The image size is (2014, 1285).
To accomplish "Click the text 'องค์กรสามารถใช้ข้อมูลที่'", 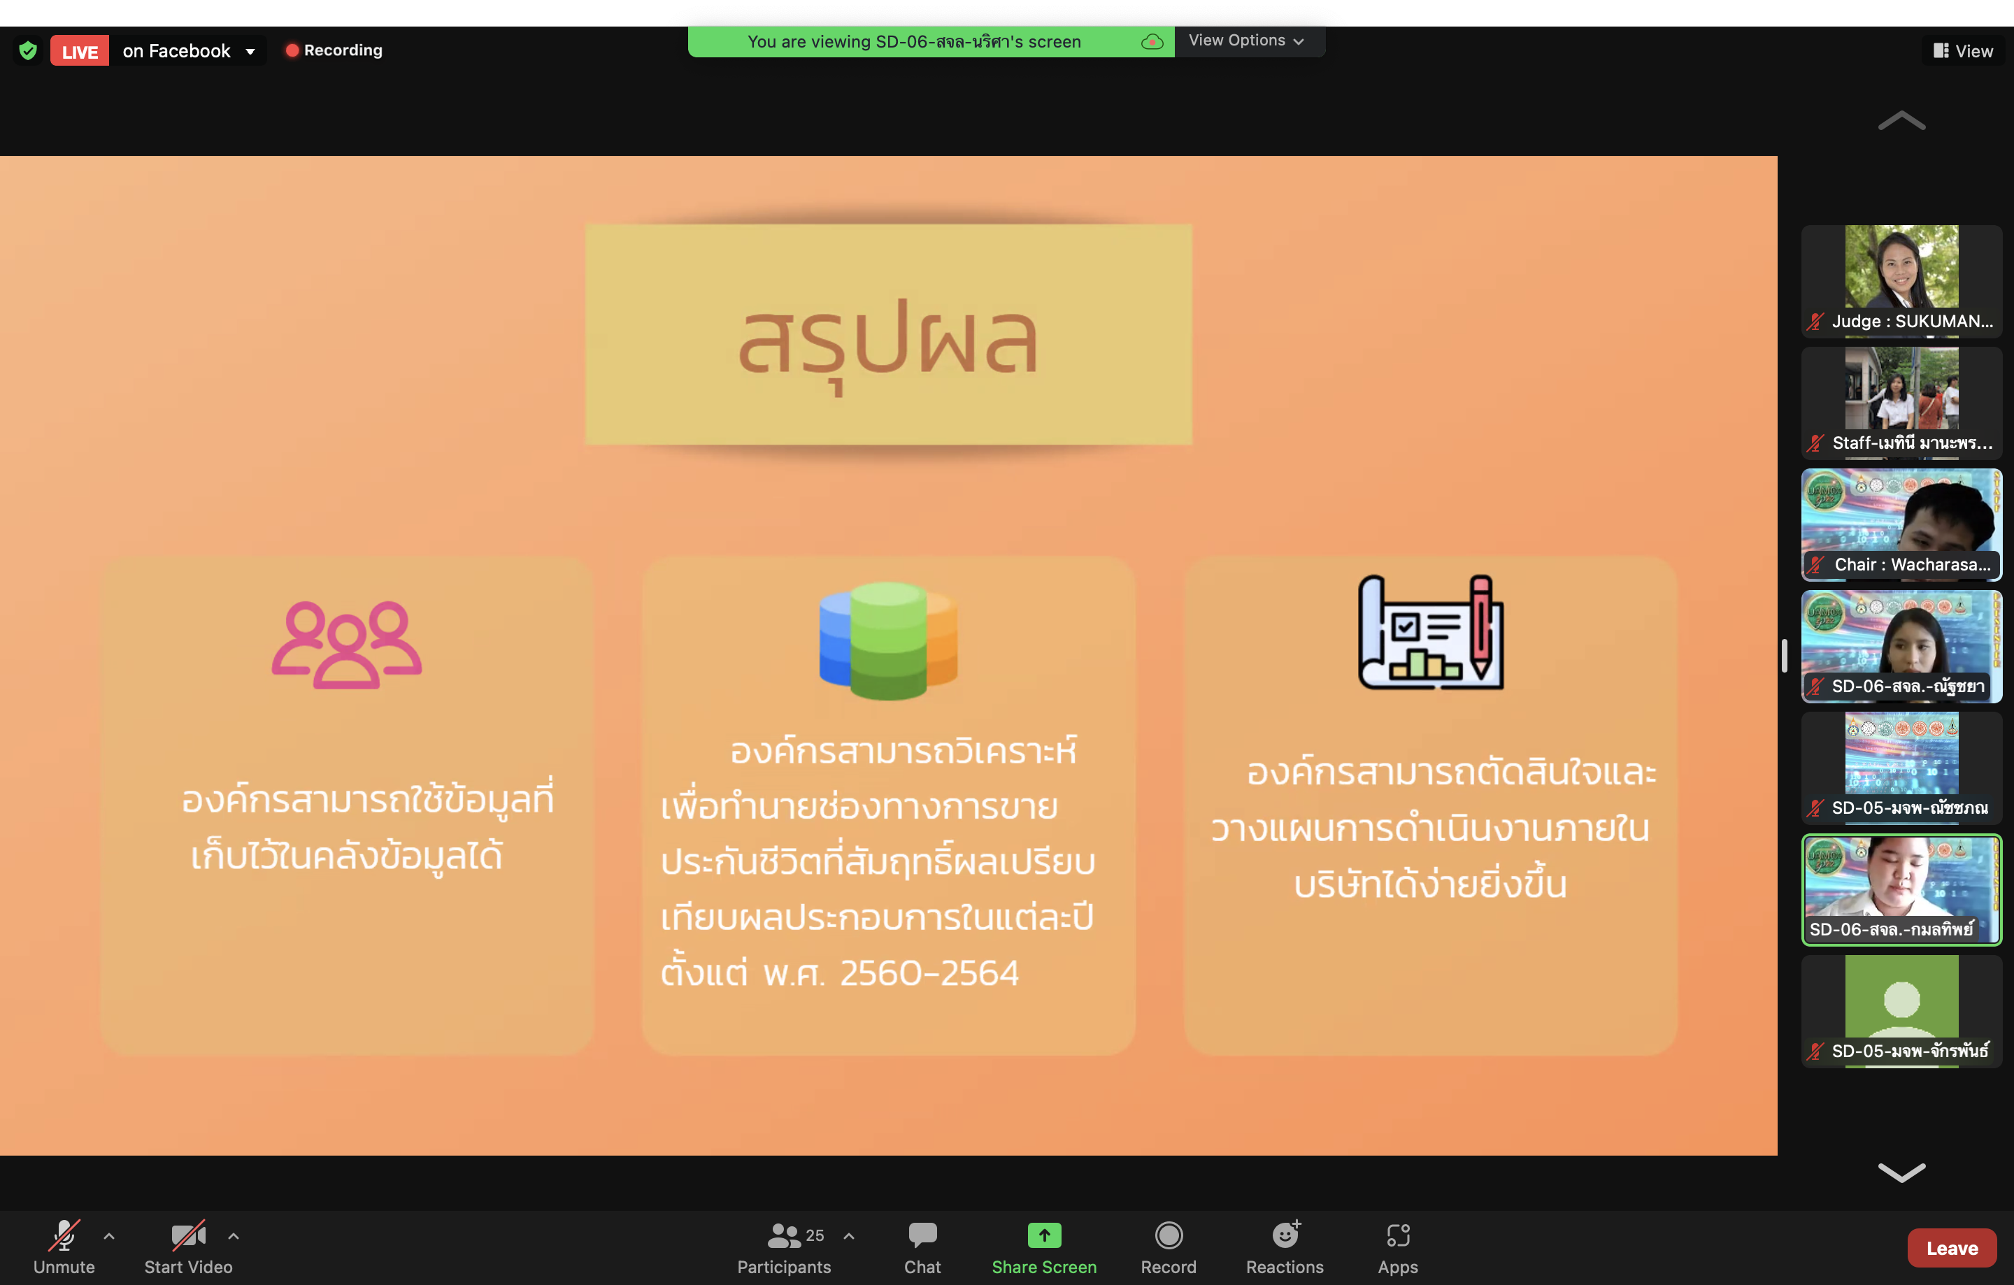I will pos(368,800).
